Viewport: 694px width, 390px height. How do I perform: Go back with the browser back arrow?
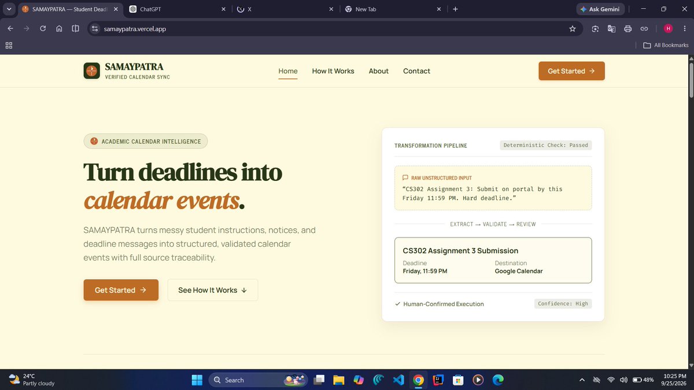(10, 28)
